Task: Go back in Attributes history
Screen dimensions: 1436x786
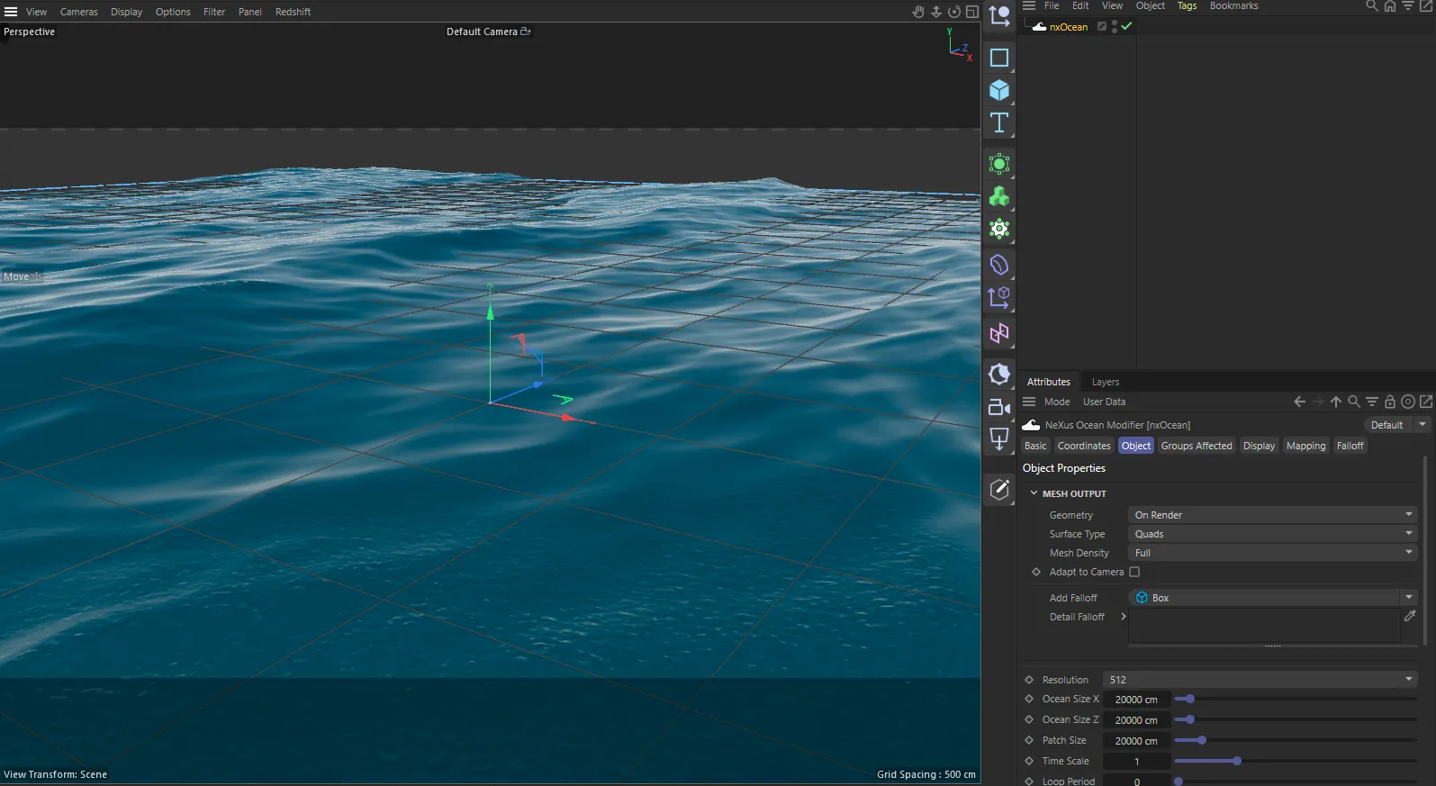Action: 1299,402
